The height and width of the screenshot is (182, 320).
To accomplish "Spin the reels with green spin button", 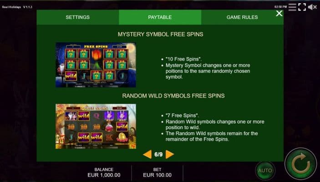I will (300, 164).
